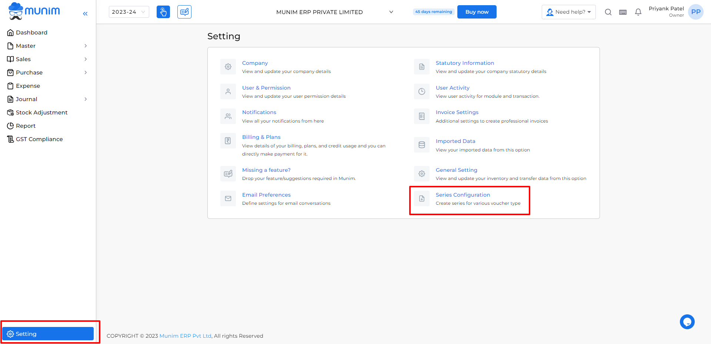Open the company name dropdown arrow
This screenshot has height=344, width=711.
(x=391, y=12)
